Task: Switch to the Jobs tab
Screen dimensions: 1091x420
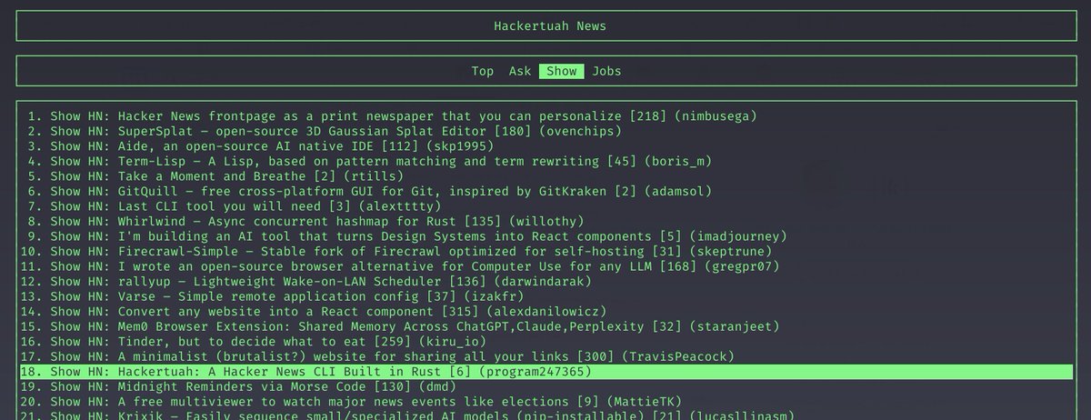Action: (x=607, y=71)
